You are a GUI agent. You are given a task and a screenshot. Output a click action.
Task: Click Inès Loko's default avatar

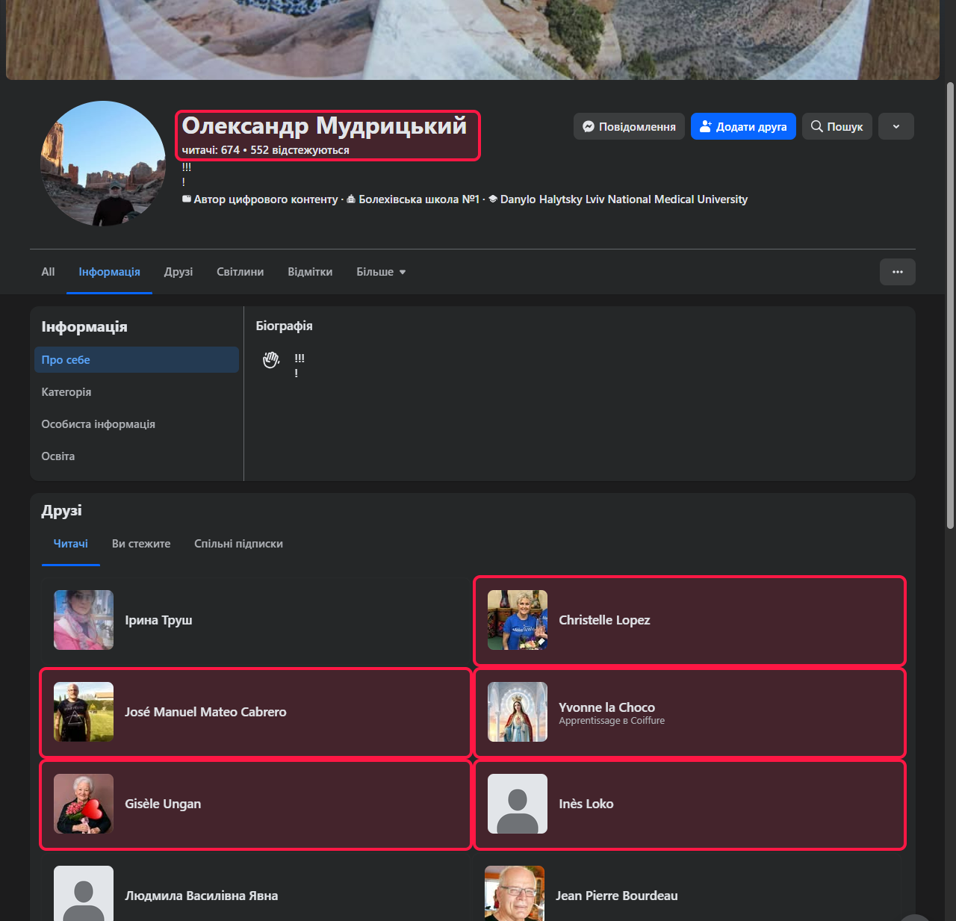(518, 804)
